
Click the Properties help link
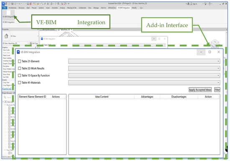click(x=7, y=89)
